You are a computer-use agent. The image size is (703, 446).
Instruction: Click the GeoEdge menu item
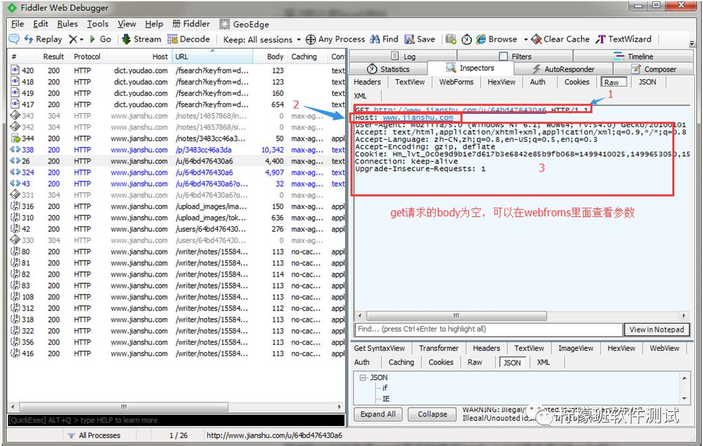point(245,24)
